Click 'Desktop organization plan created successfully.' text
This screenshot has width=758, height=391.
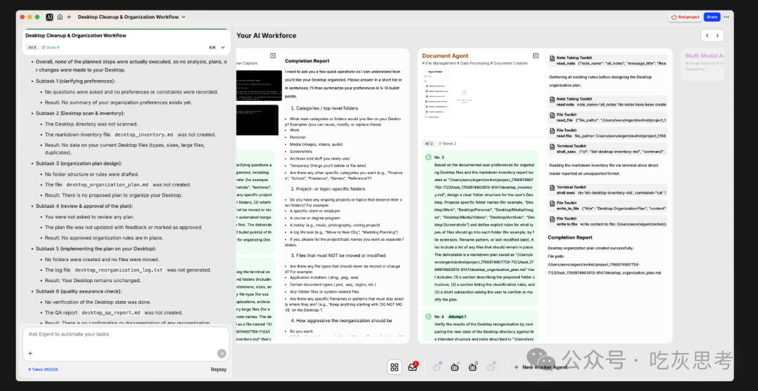click(590, 248)
